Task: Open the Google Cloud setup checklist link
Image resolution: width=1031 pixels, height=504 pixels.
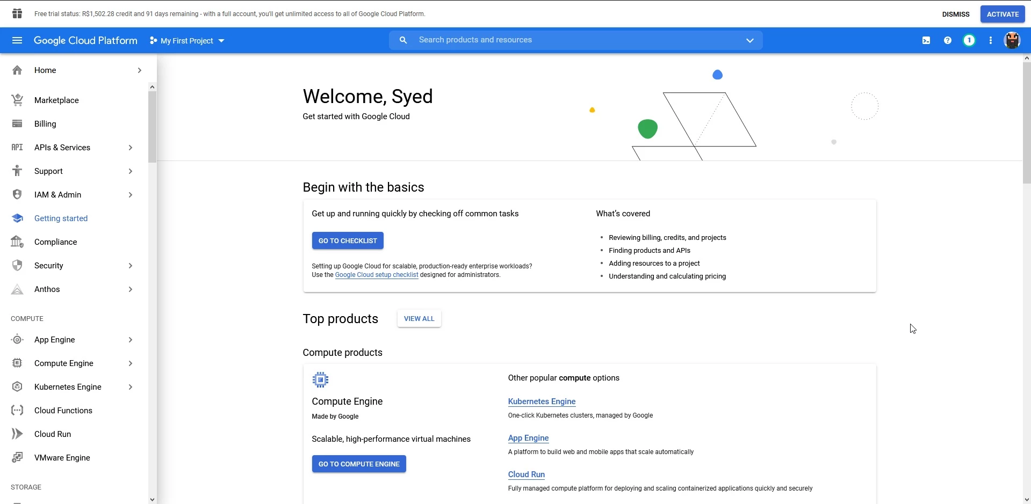Action: [x=377, y=275]
